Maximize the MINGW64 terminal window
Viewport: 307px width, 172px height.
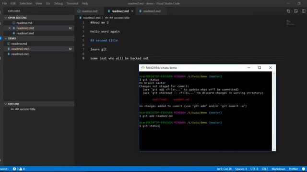(x=260, y=68)
